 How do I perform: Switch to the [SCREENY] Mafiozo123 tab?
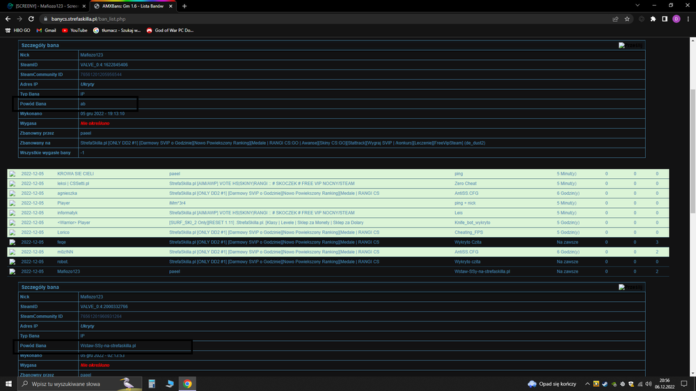(45, 6)
